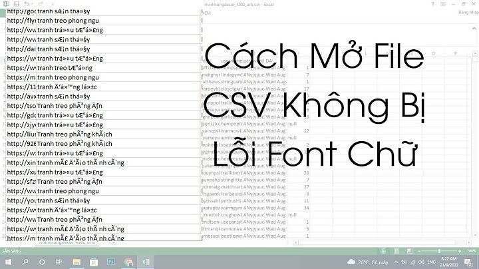
Task: Click the cell showing http://fly
Action: tap(21, 21)
